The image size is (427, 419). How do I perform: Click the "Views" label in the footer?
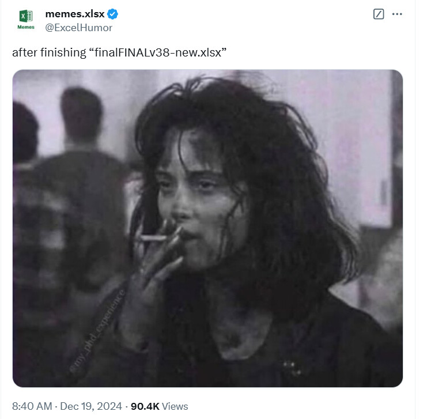pyautogui.click(x=175, y=406)
